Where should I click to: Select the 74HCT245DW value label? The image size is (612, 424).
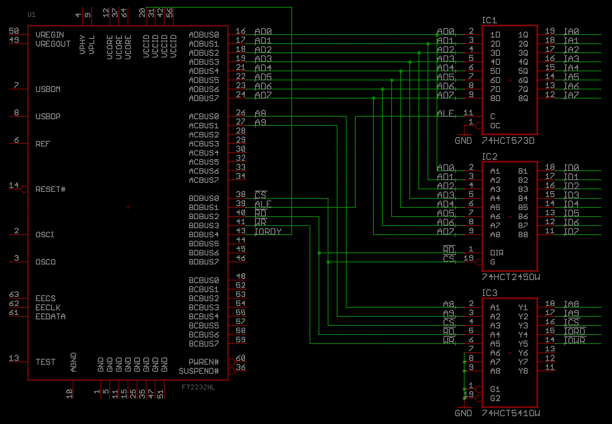click(x=511, y=277)
